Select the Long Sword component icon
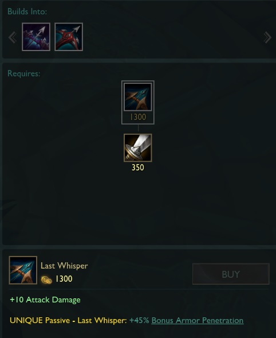Screen dimensions: 276x338 tap(137, 147)
